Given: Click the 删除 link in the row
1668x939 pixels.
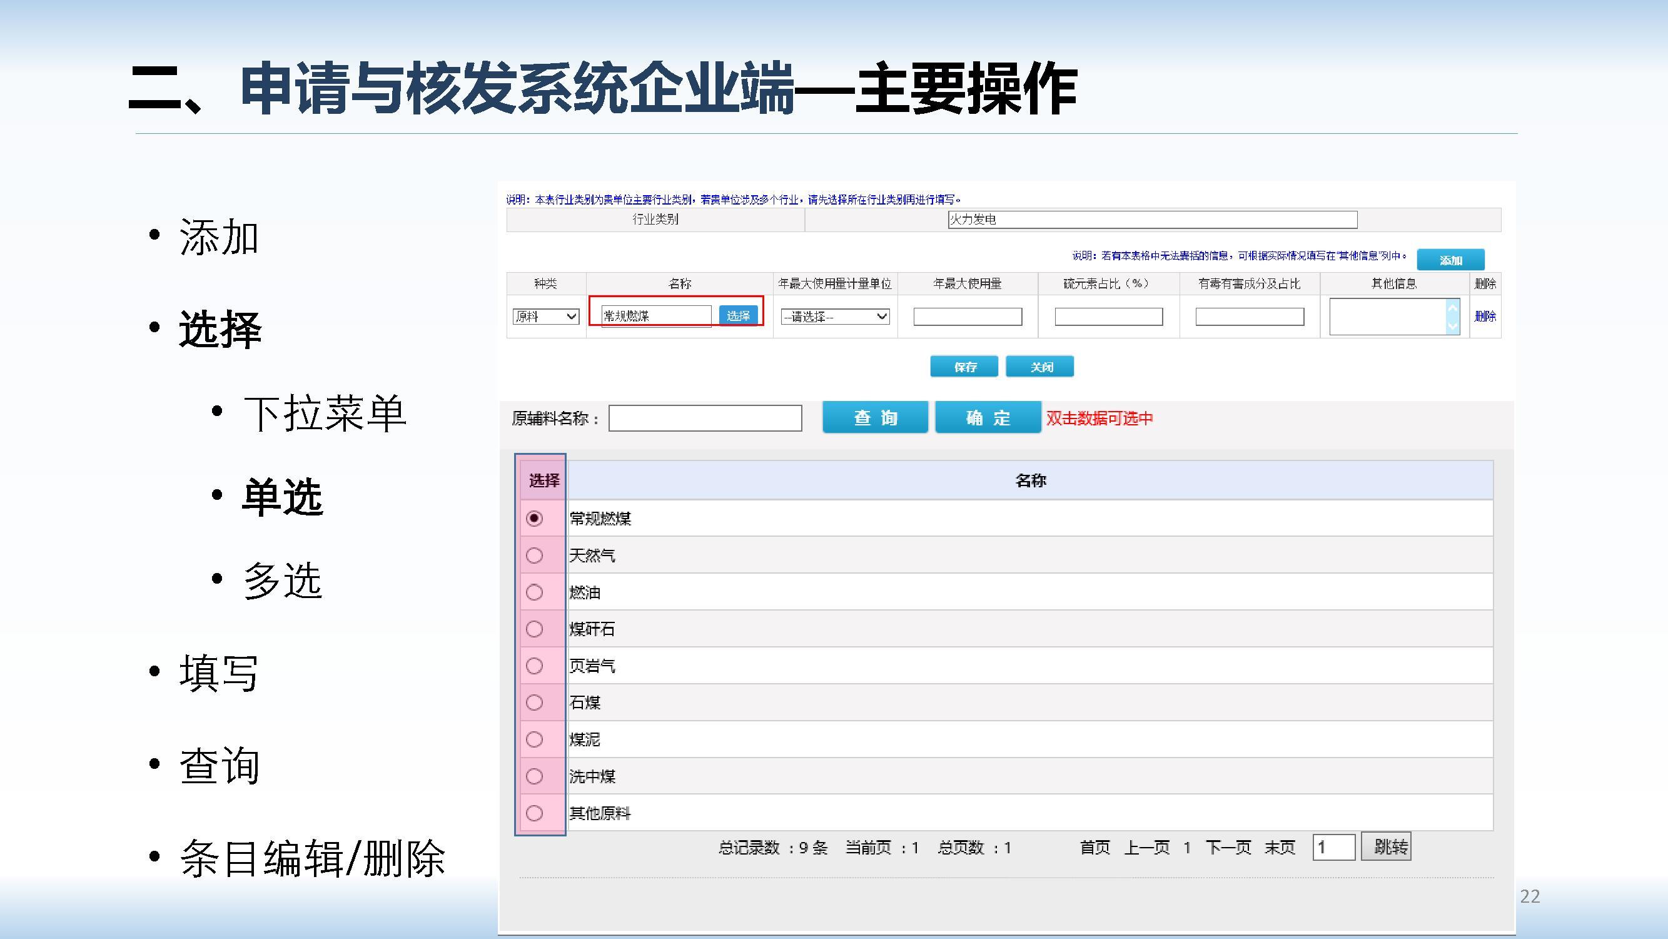Looking at the screenshot, I should [1485, 316].
